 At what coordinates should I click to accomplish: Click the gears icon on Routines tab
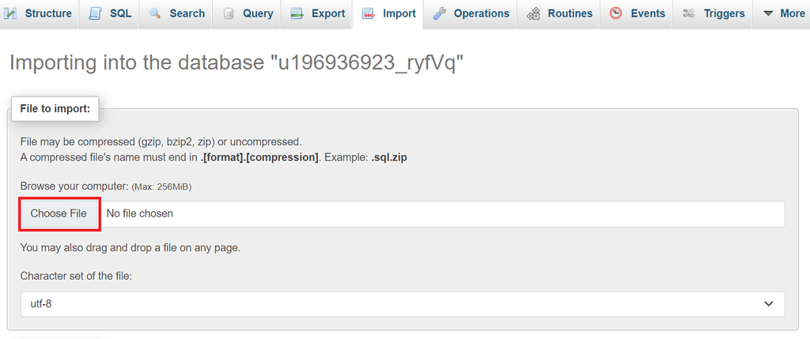[x=534, y=13]
